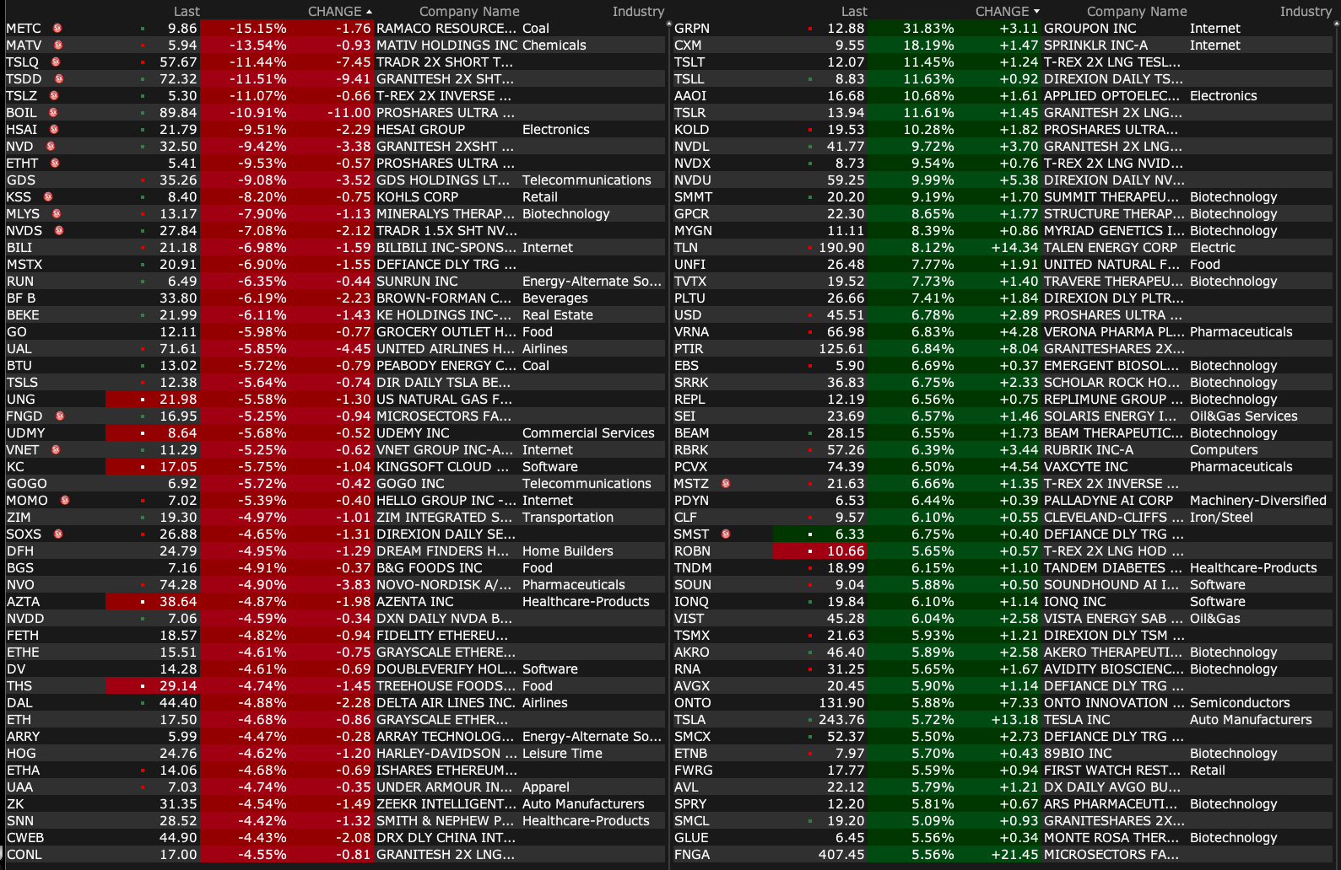
Task: Click ROBN red-highlighted last price 10.66
Action: click(x=845, y=551)
